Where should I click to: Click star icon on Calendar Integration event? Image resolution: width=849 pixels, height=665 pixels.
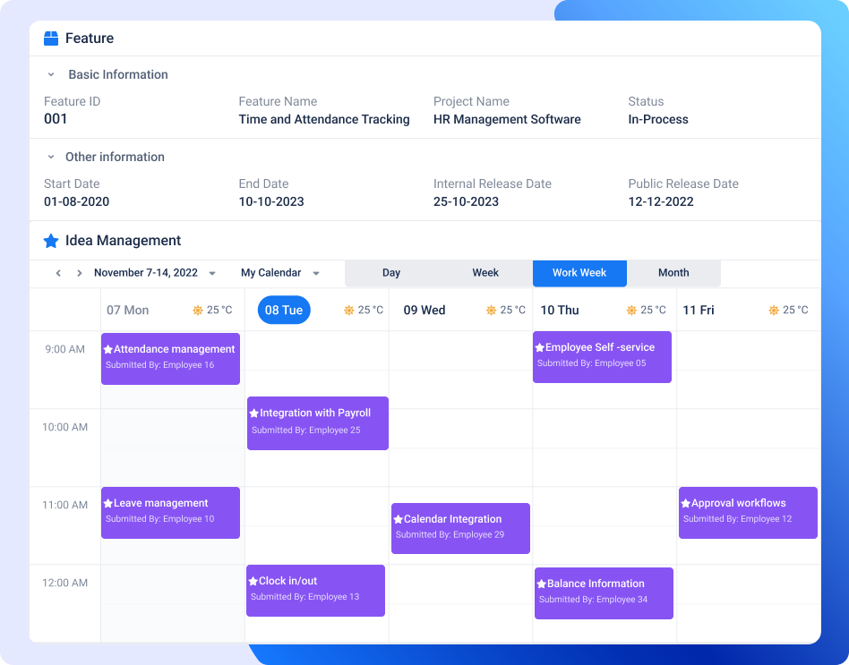(398, 519)
